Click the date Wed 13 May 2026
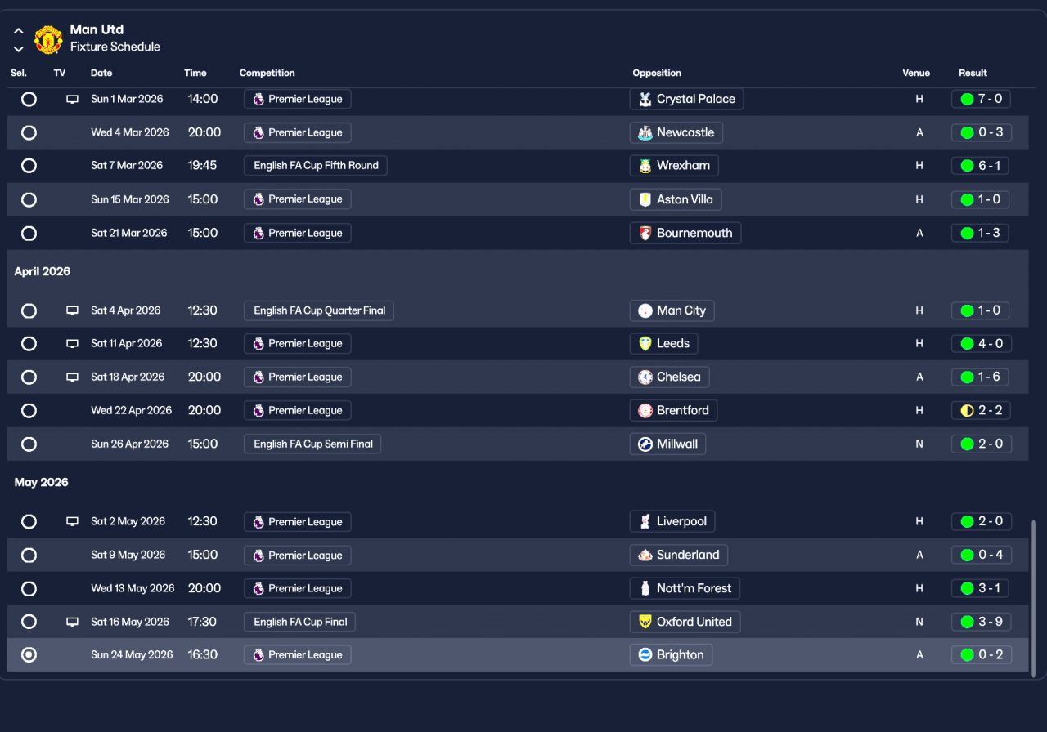 pos(133,588)
